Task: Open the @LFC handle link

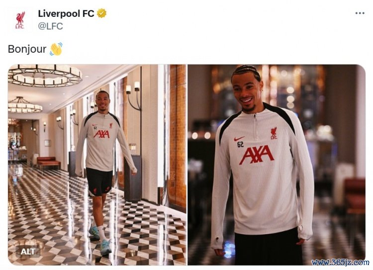Action: pos(50,26)
